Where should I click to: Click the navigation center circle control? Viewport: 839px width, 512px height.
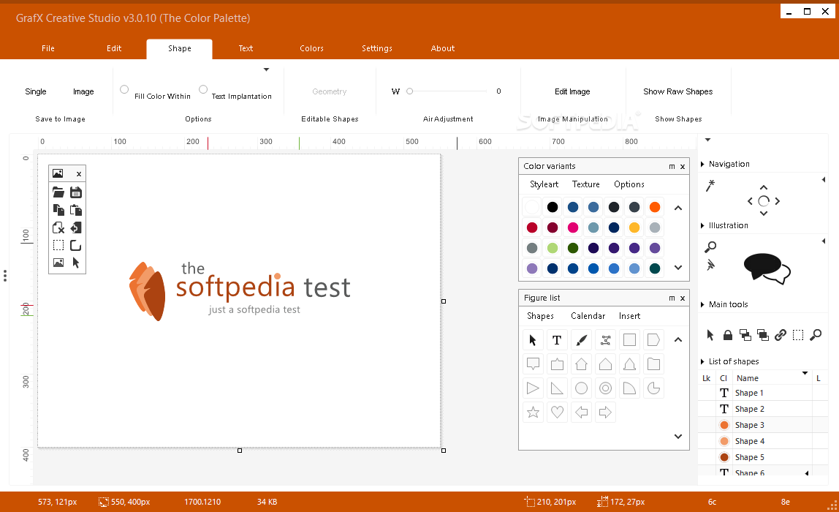click(x=764, y=201)
